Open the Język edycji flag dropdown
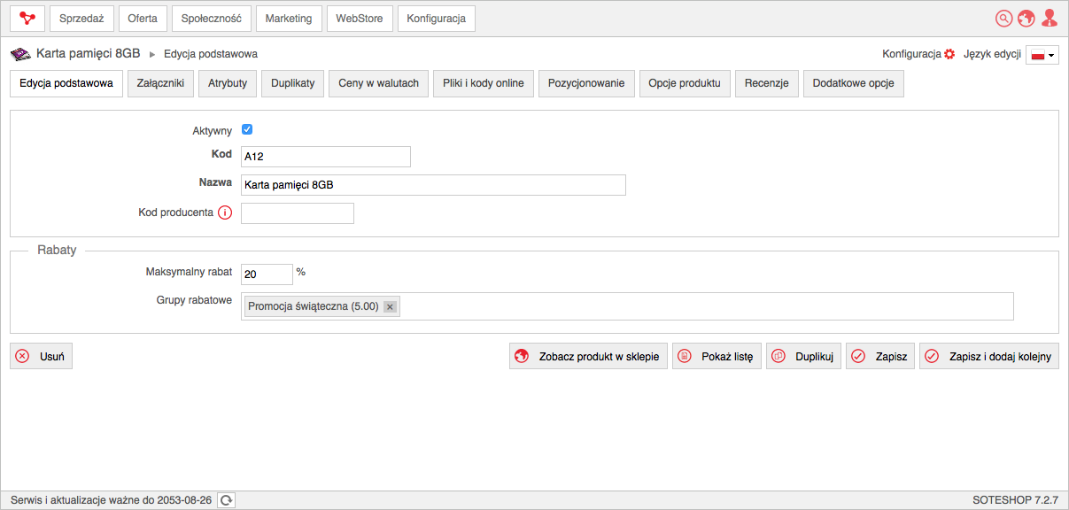1069x510 pixels. point(1042,55)
